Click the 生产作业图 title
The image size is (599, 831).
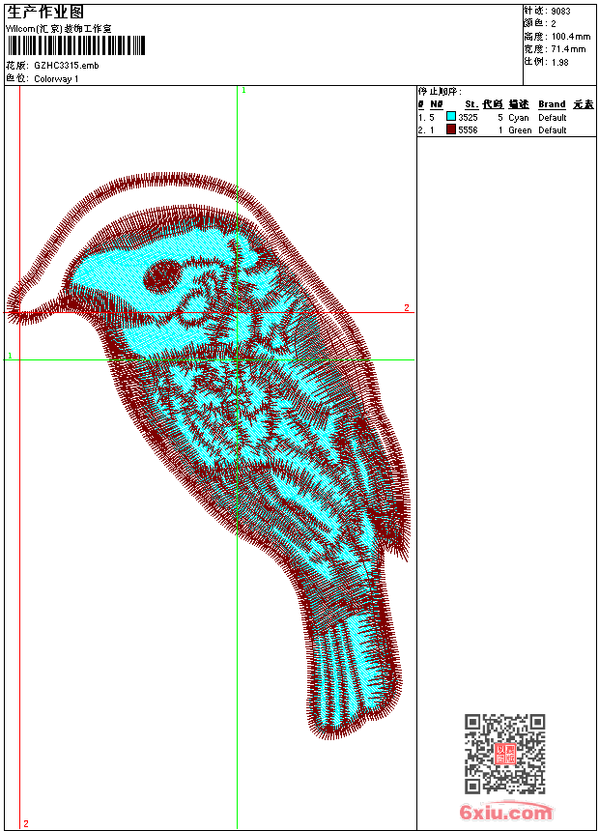pos(44,13)
